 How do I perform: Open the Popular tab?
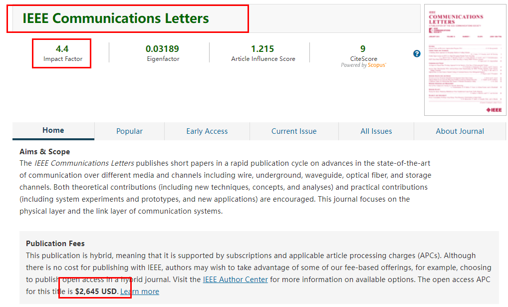pos(129,131)
